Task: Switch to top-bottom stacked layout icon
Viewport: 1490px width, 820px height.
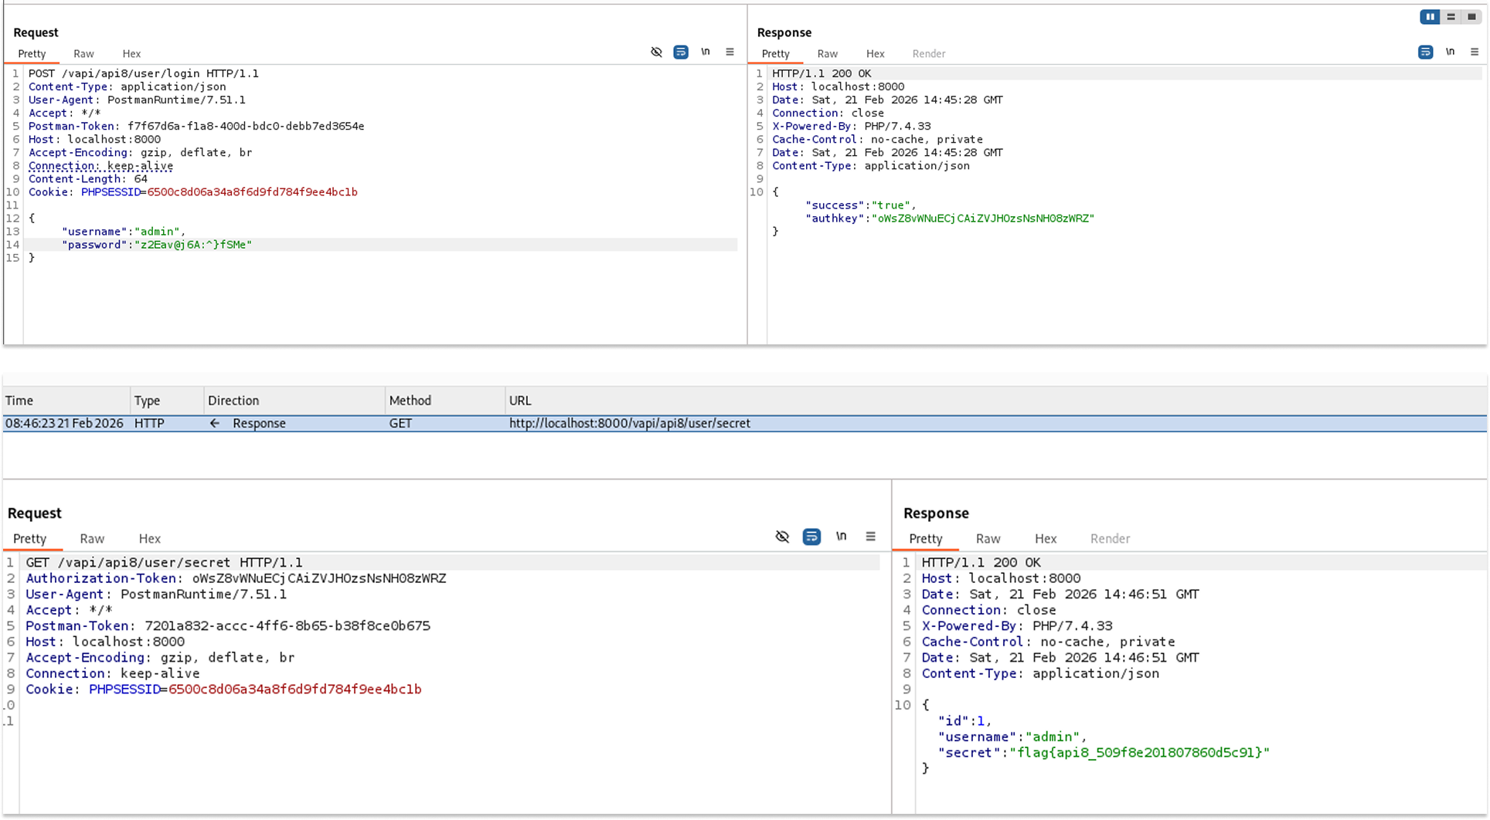Action: (1451, 17)
